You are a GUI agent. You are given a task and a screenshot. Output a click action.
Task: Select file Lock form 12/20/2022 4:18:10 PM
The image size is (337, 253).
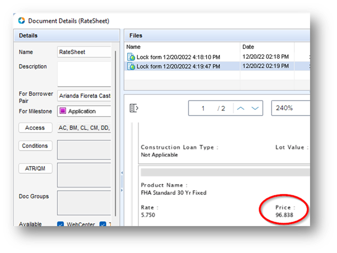pyautogui.click(x=178, y=57)
